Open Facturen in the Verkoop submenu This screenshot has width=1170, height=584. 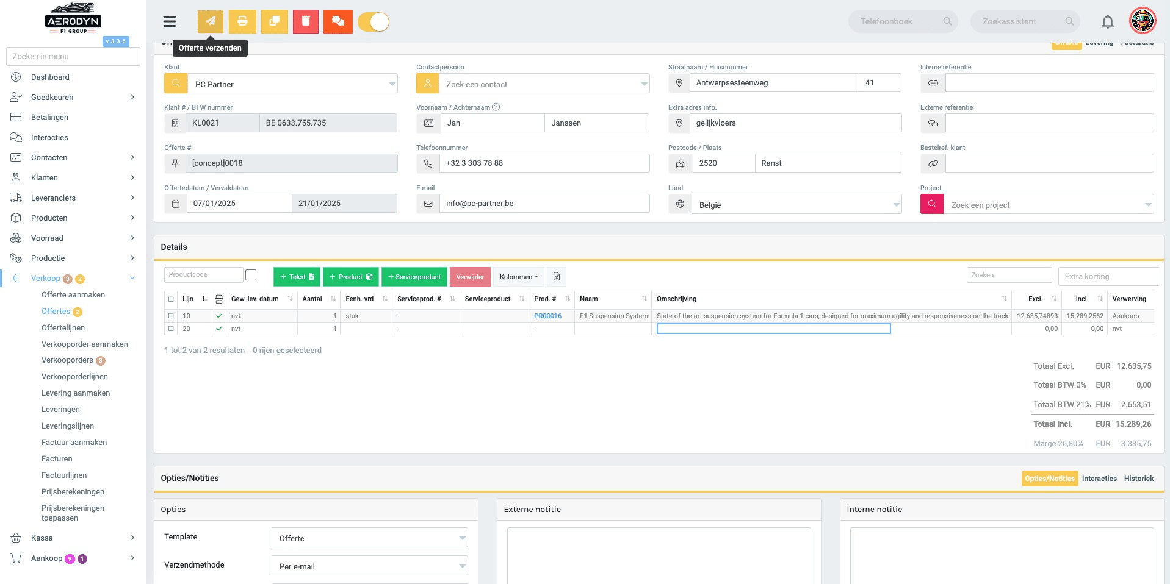pos(57,459)
